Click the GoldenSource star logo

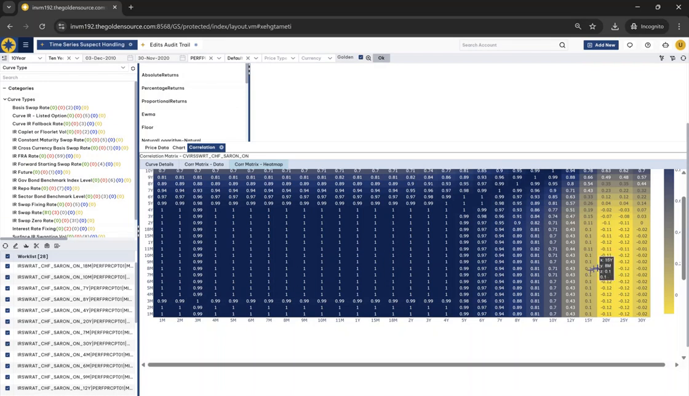click(x=9, y=45)
